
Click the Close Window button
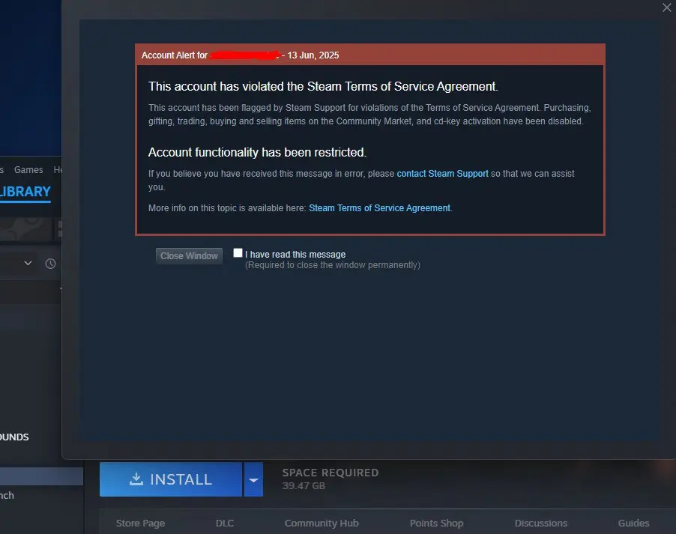(x=189, y=256)
